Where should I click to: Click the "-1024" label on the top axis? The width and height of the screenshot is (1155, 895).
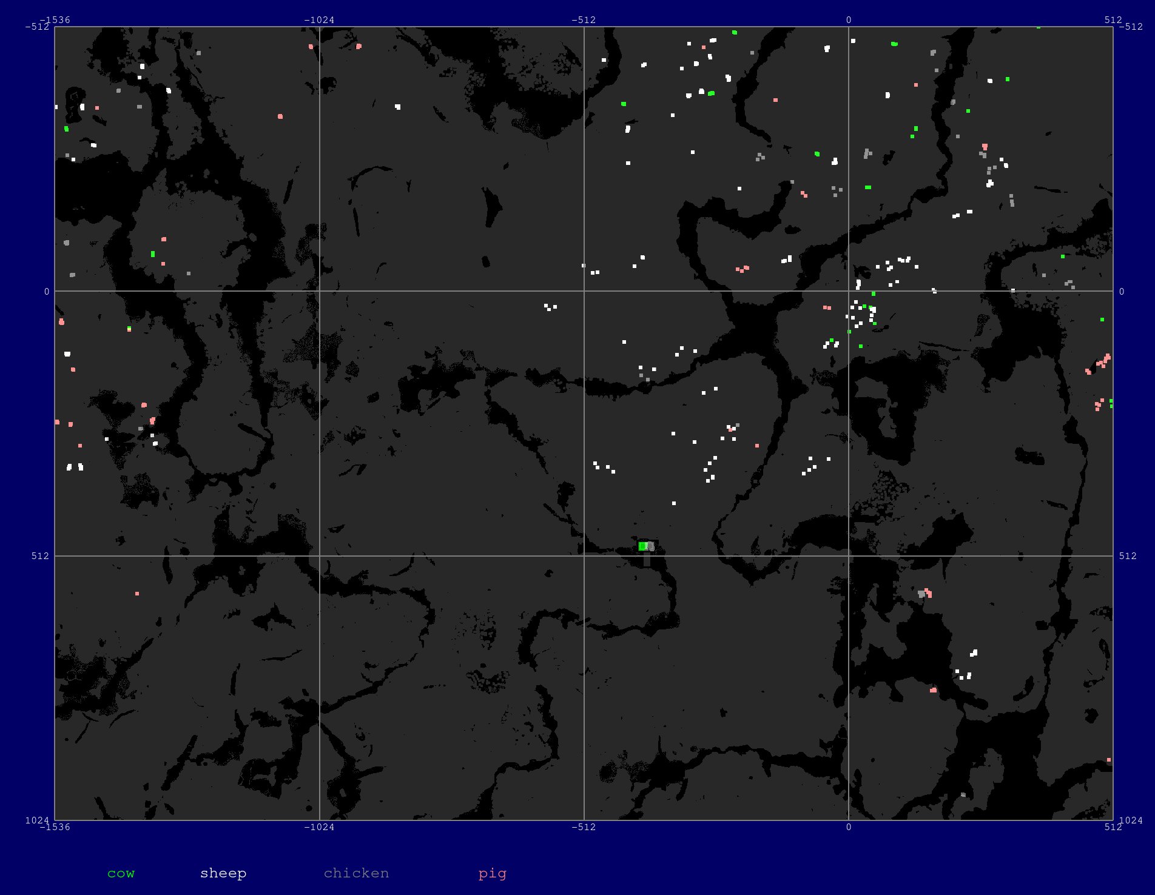[319, 20]
